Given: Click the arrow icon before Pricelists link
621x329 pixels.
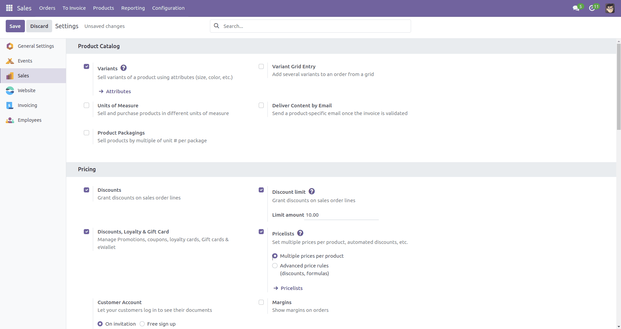Looking at the screenshot, I should click(x=276, y=288).
